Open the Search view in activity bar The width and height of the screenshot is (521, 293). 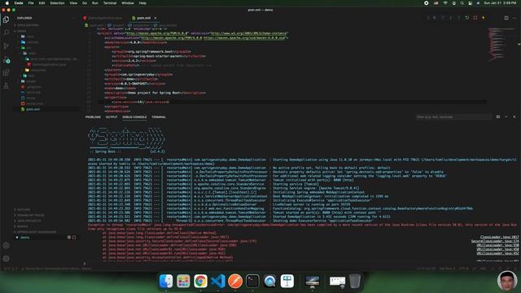coord(6,33)
